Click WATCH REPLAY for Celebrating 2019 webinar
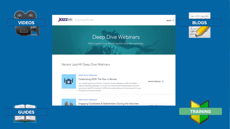 [x=154, y=82]
